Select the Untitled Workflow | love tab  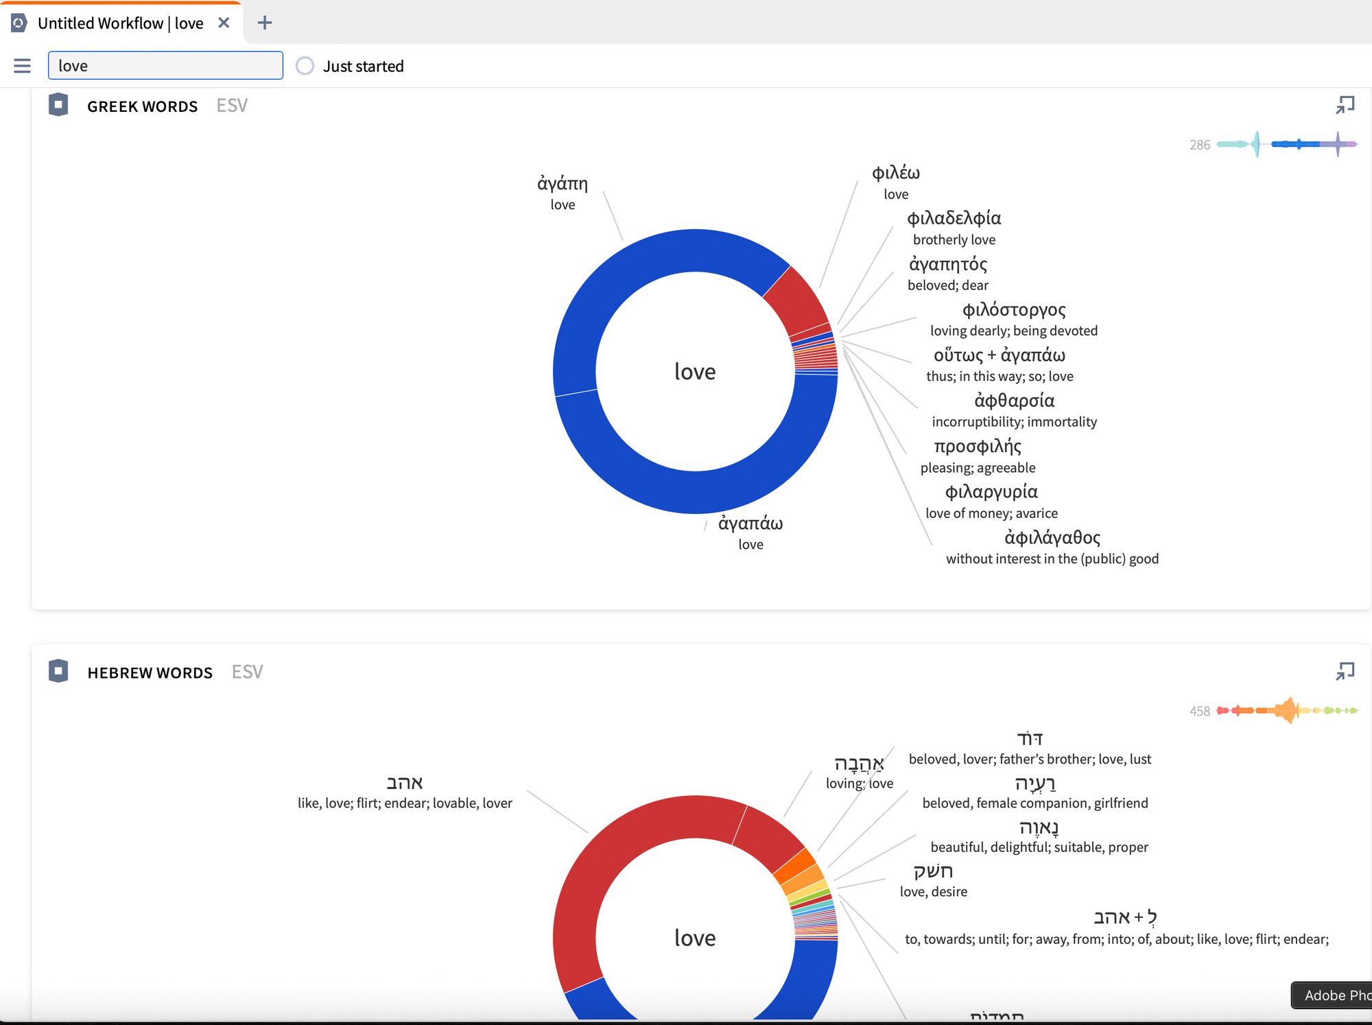pyautogui.click(x=121, y=23)
